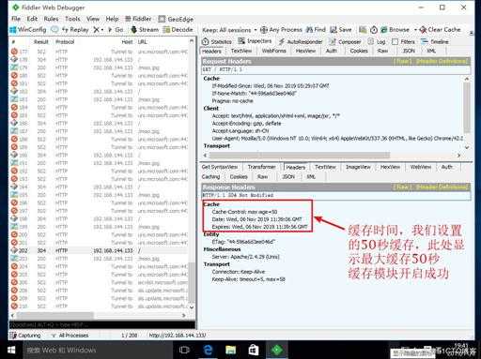Click the Result column header
This screenshot has width=481, height=359.
(x=41, y=42)
